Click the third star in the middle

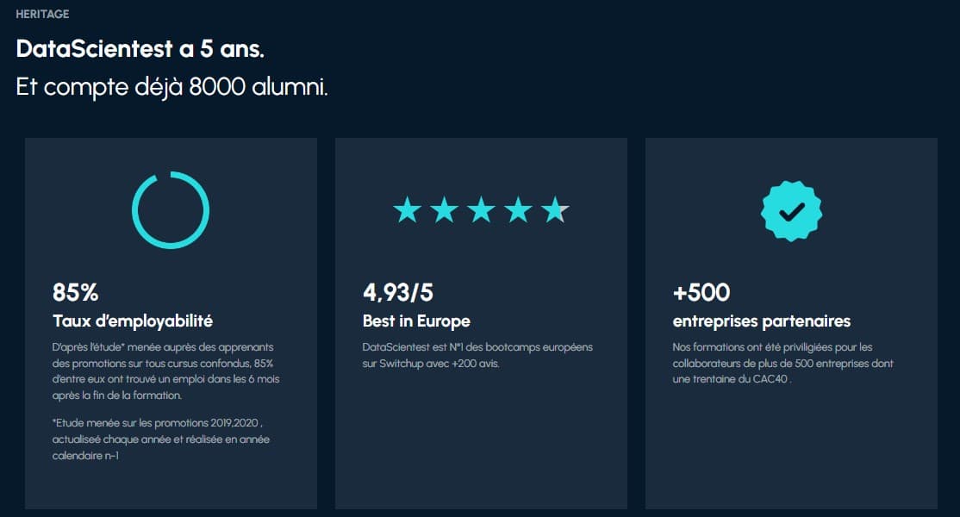[481, 210]
